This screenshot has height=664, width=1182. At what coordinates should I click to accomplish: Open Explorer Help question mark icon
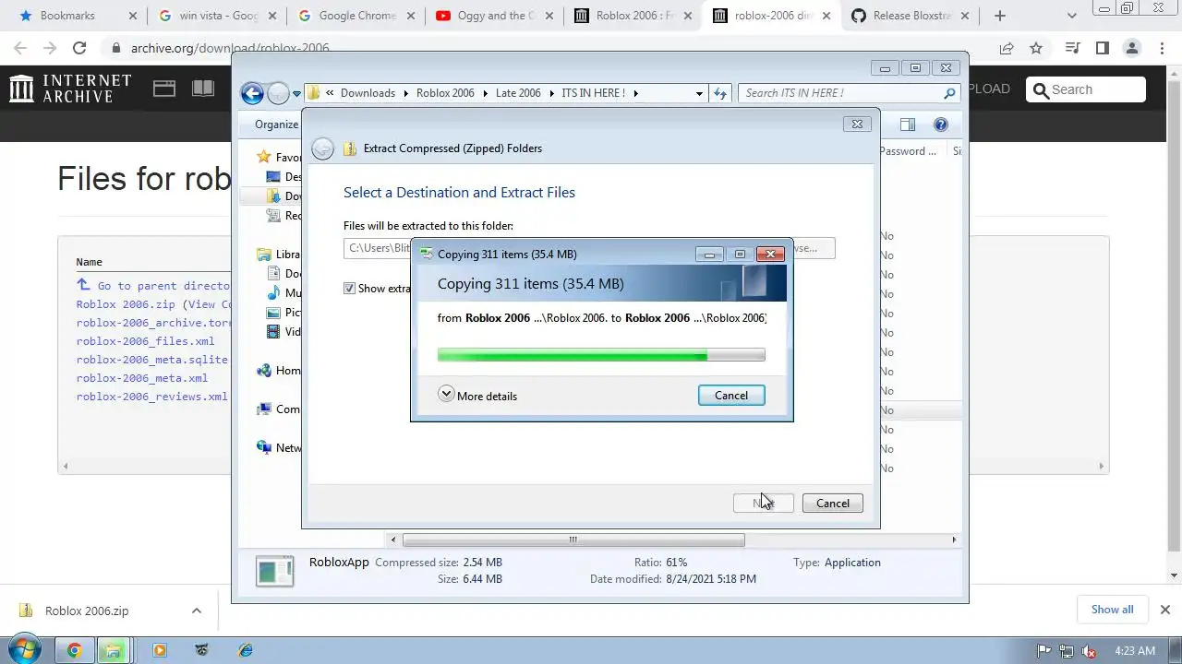tap(941, 125)
